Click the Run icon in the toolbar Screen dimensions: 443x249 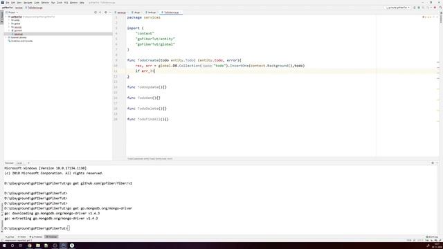tap(415, 8)
